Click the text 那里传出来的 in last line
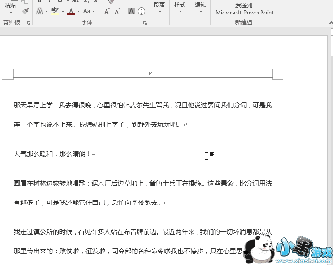The image size is (333, 265). tap(33, 251)
